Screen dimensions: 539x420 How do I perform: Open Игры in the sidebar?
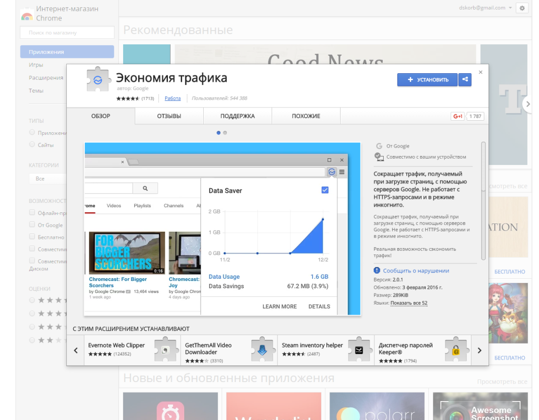(36, 65)
